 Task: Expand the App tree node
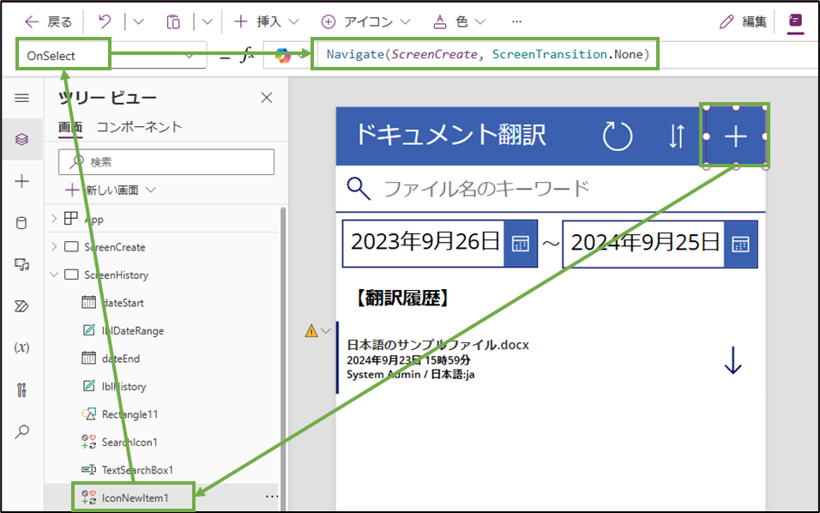coord(54,219)
